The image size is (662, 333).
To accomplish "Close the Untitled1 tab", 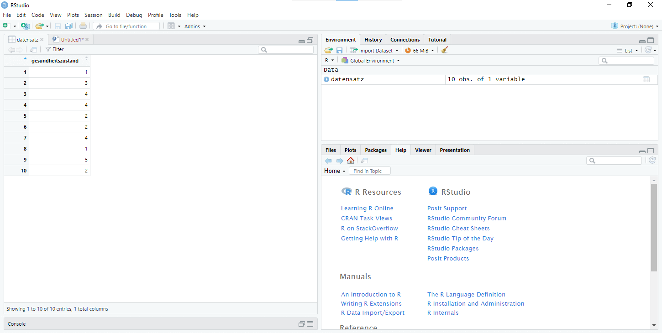I will coord(87,40).
